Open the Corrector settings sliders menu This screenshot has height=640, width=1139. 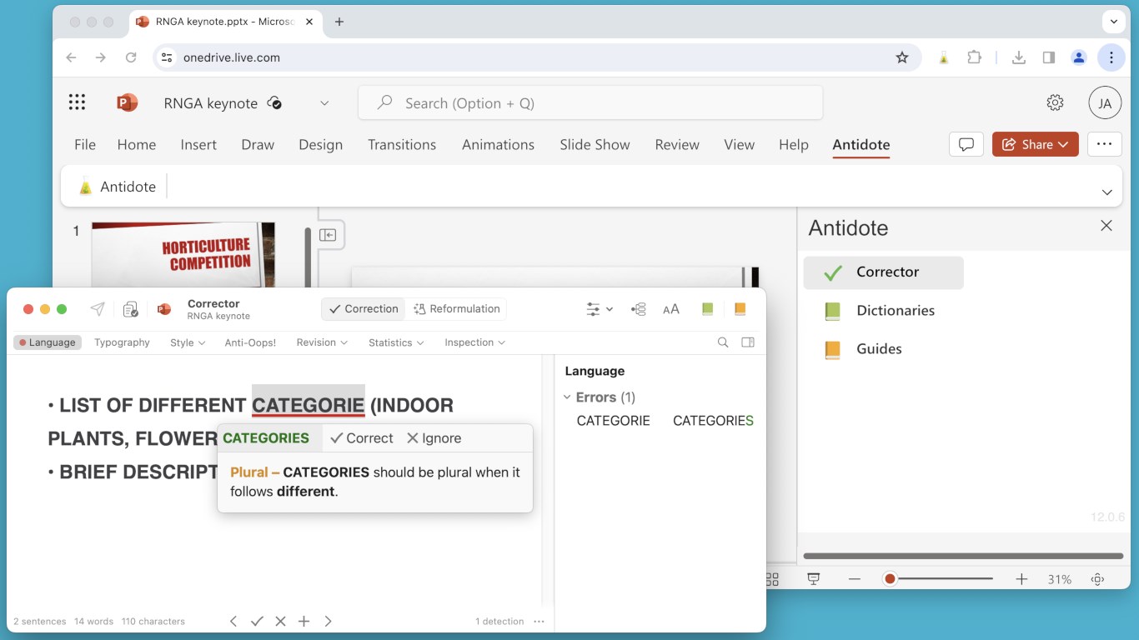pos(600,309)
